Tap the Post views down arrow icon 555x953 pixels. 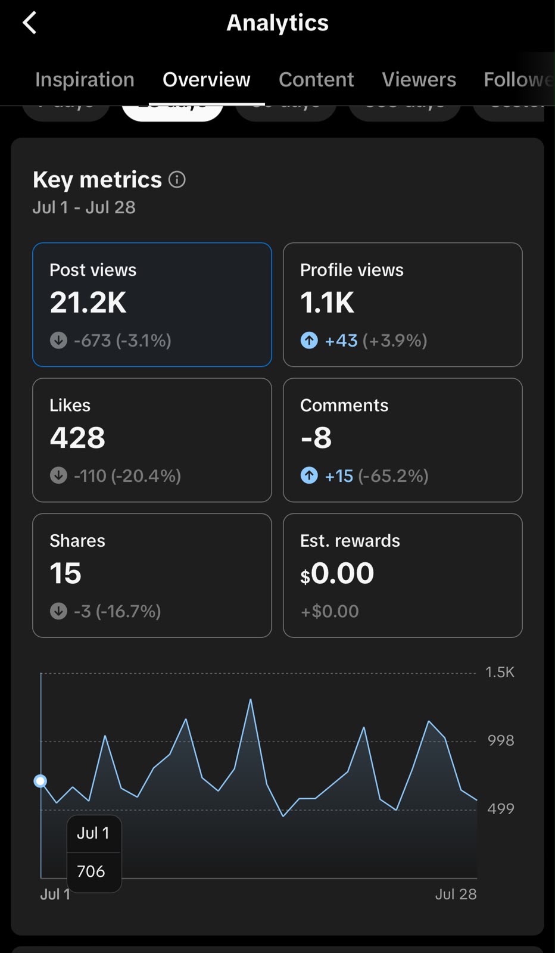coord(58,340)
